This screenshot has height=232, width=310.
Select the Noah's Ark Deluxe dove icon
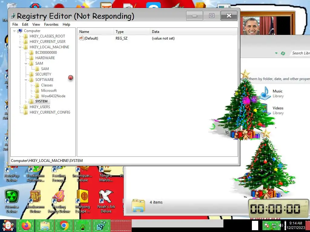click(106, 201)
